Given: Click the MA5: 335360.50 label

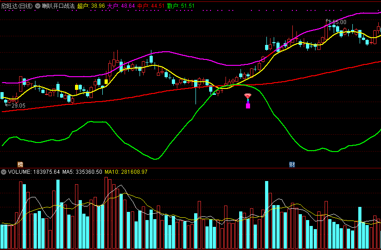Looking at the screenshot, I should coord(82,172).
